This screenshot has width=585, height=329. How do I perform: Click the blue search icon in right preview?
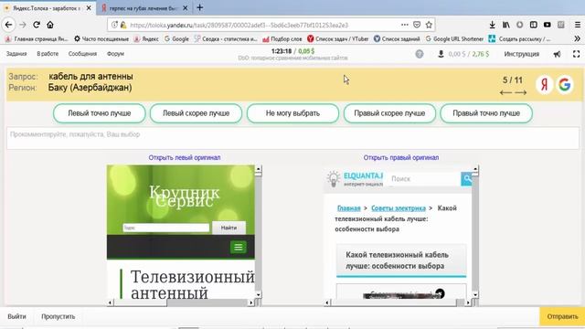click(x=466, y=179)
